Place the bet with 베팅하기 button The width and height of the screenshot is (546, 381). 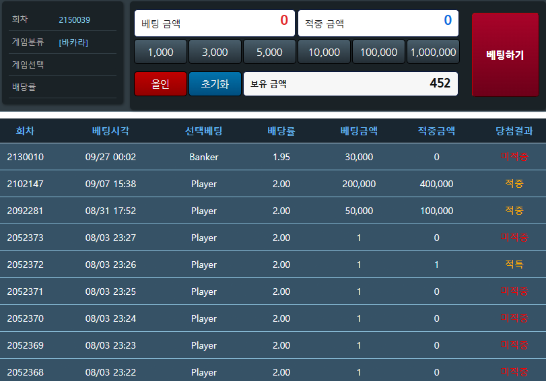coord(505,55)
